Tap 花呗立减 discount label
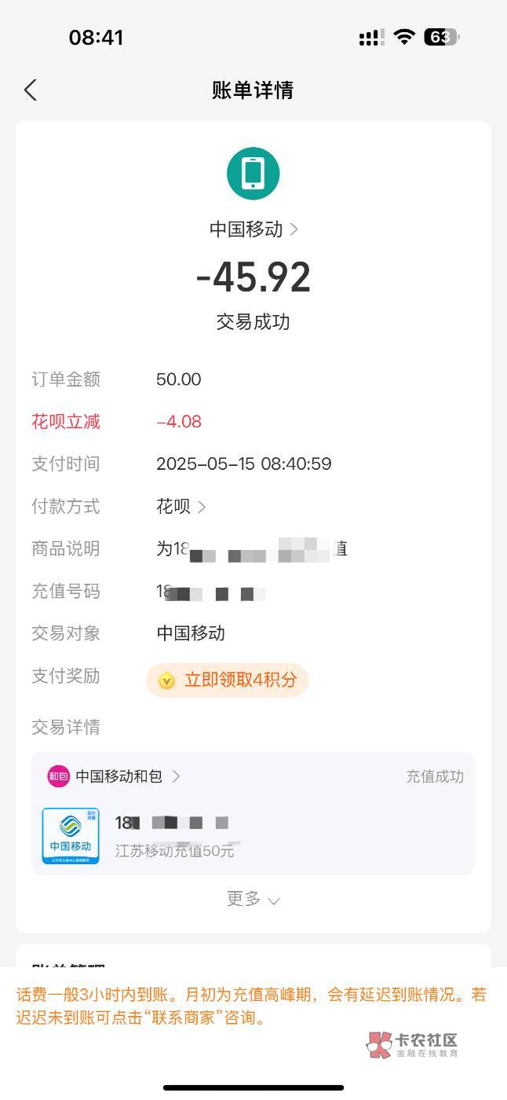 tap(66, 422)
